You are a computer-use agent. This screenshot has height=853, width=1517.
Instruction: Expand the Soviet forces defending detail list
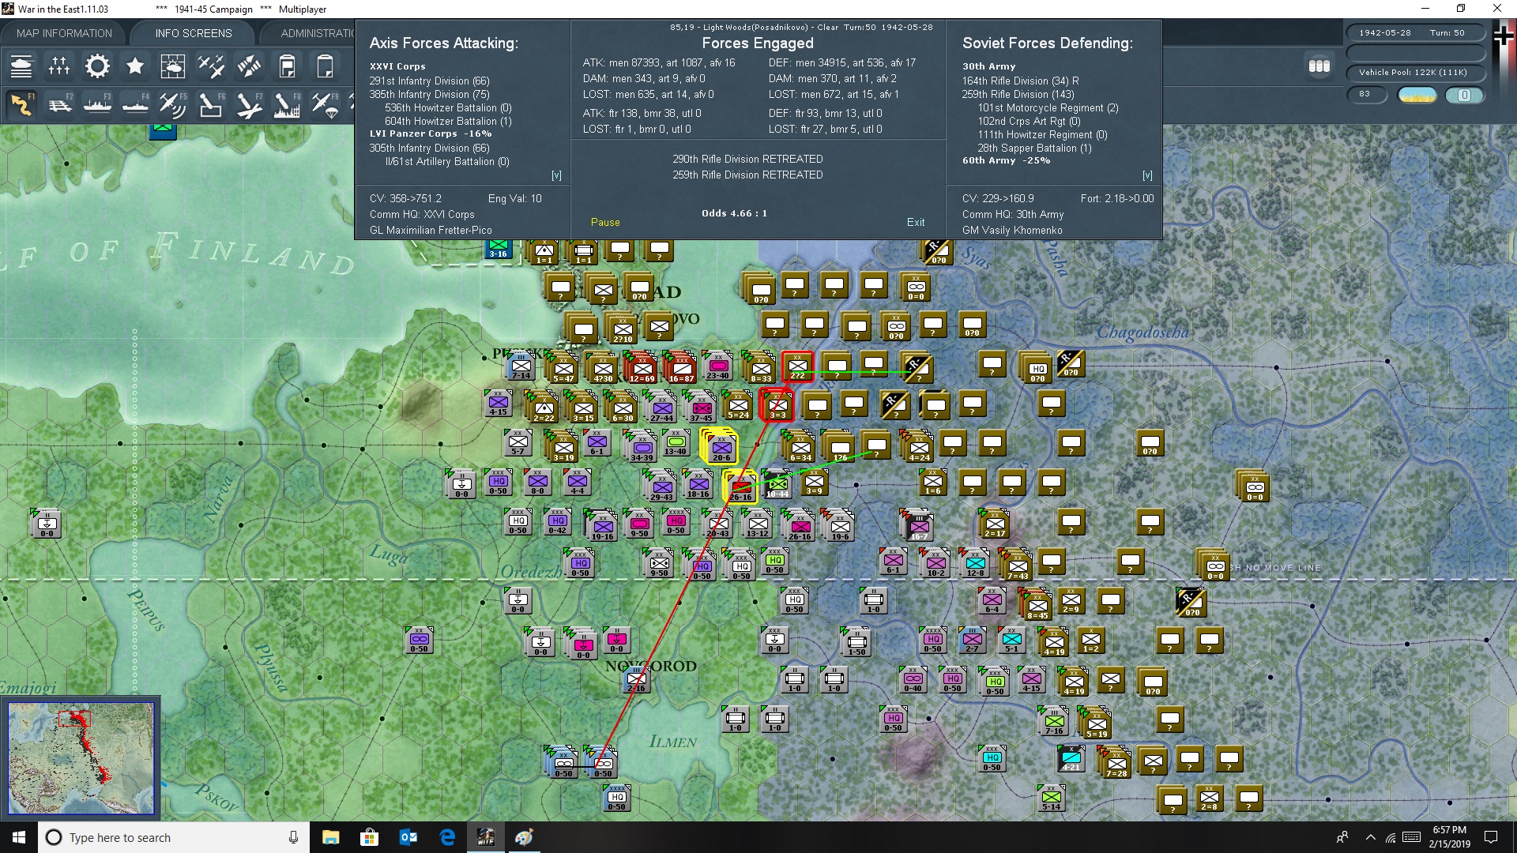click(1147, 175)
